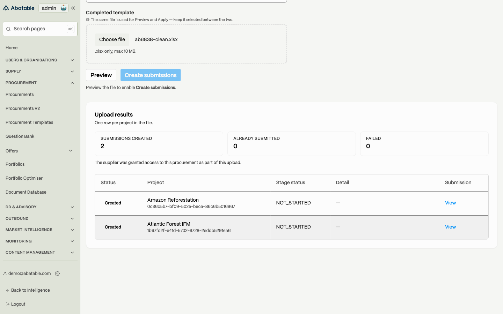Screen dimensions: 503x314
Task: Click the Submission column header
Action: click(x=458, y=182)
